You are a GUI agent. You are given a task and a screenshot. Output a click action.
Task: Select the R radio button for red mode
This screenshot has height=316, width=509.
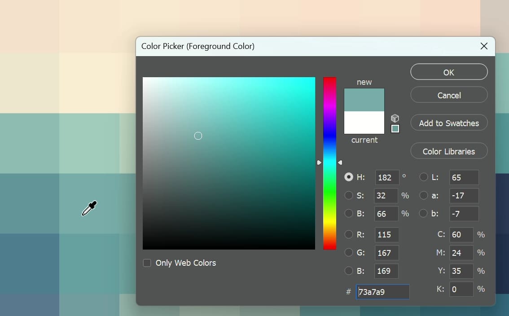click(x=349, y=234)
